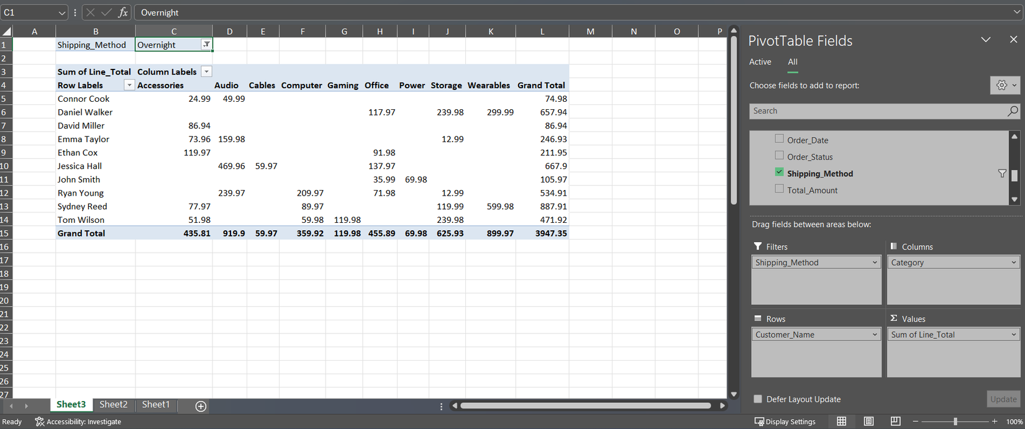Click Accessibility: Investigate in status bar
The image size is (1025, 429).
tap(78, 422)
